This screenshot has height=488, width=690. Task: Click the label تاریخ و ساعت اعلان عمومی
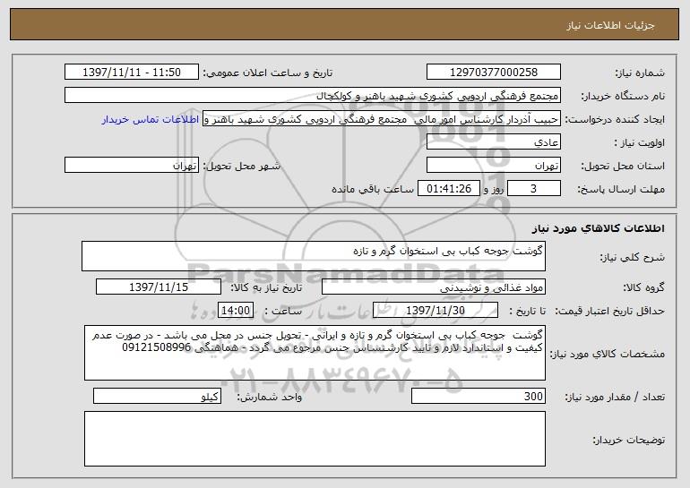pyautogui.click(x=268, y=73)
